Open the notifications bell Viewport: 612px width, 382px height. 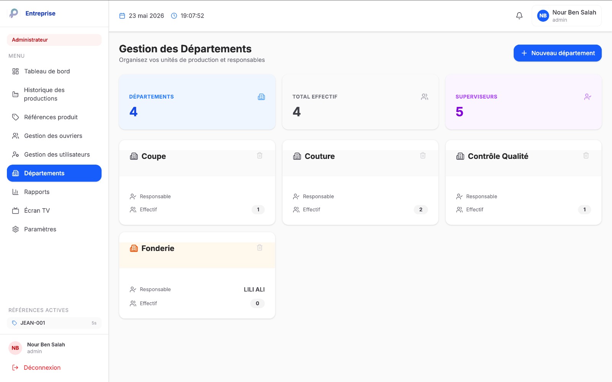point(519,16)
